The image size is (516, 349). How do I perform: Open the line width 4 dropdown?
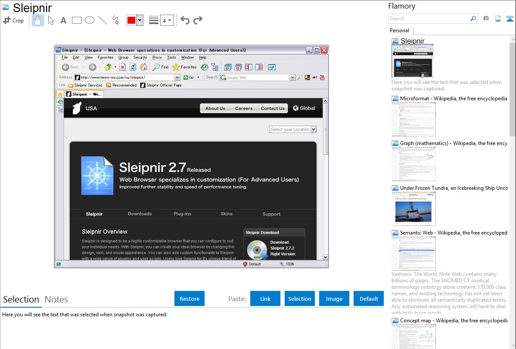click(167, 21)
